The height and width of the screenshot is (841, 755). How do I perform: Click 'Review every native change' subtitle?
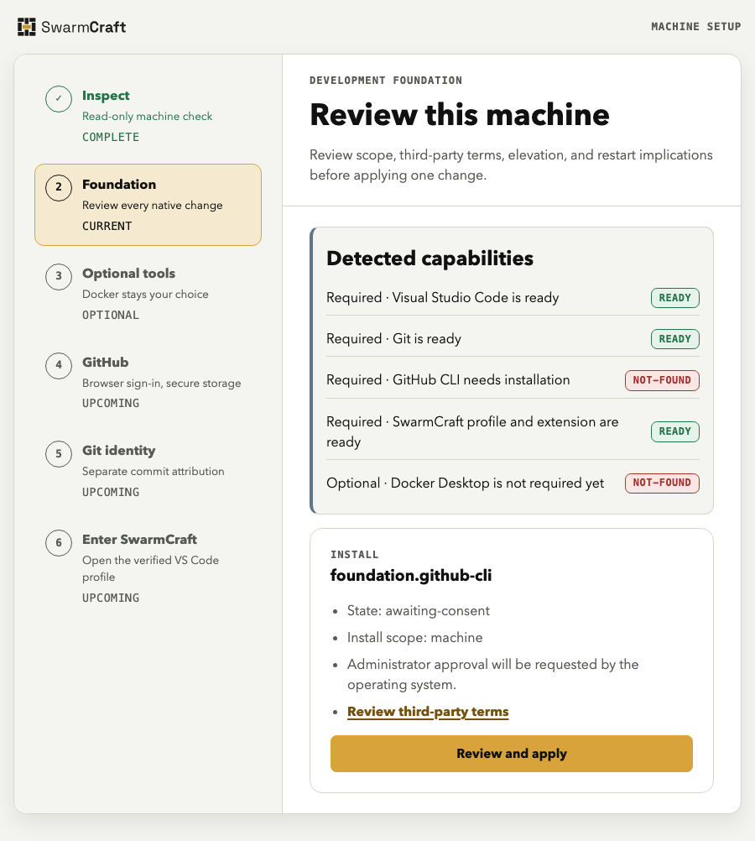point(153,206)
